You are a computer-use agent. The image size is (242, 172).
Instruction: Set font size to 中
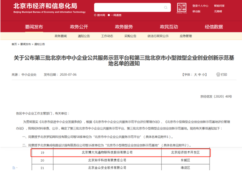pos(199,75)
